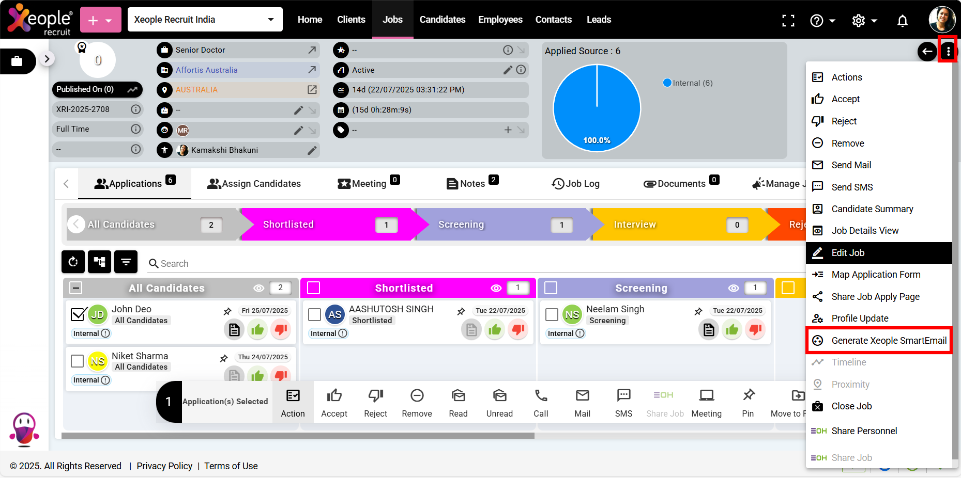This screenshot has width=961, height=478.
Task: Click the blue Internal pie chart slice
Action: pos(597,108)
